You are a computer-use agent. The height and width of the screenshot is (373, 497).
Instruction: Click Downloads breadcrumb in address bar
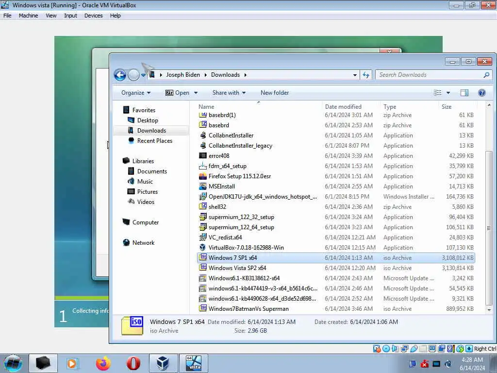click(225, 75)
